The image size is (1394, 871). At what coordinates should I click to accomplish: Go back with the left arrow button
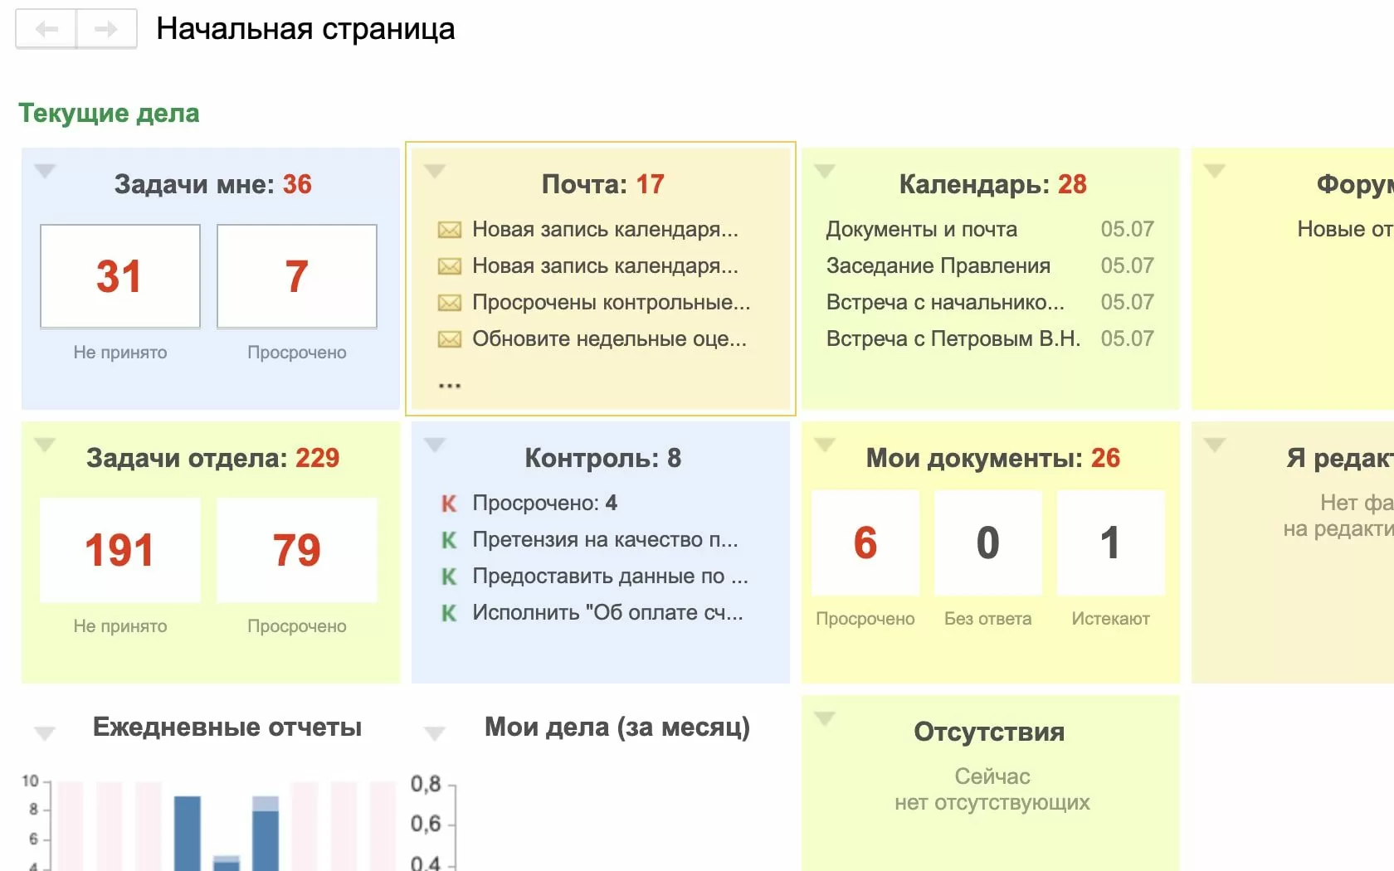point(46,30)
